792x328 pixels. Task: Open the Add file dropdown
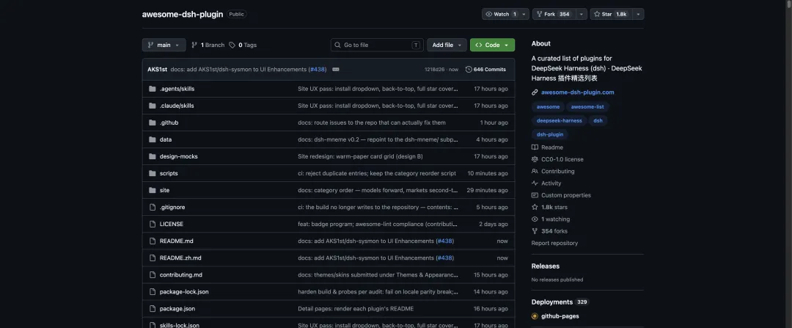tap(447, 45)
